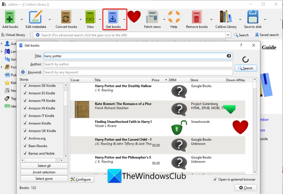This screenshot has width=283, height=194.
Task: Toggle the Amazon Kindle checkbox
Action: click(25, 123)
